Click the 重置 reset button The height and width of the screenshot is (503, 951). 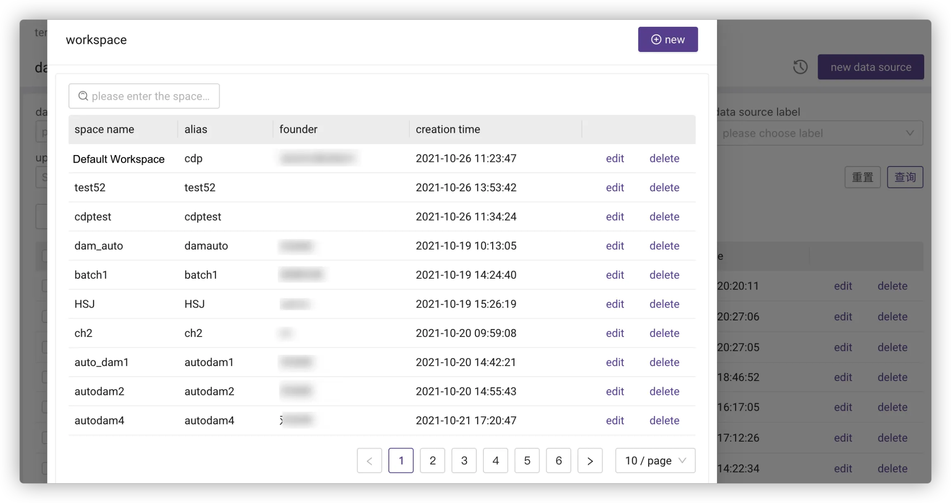pyautogui.click(x=862, y=177)
